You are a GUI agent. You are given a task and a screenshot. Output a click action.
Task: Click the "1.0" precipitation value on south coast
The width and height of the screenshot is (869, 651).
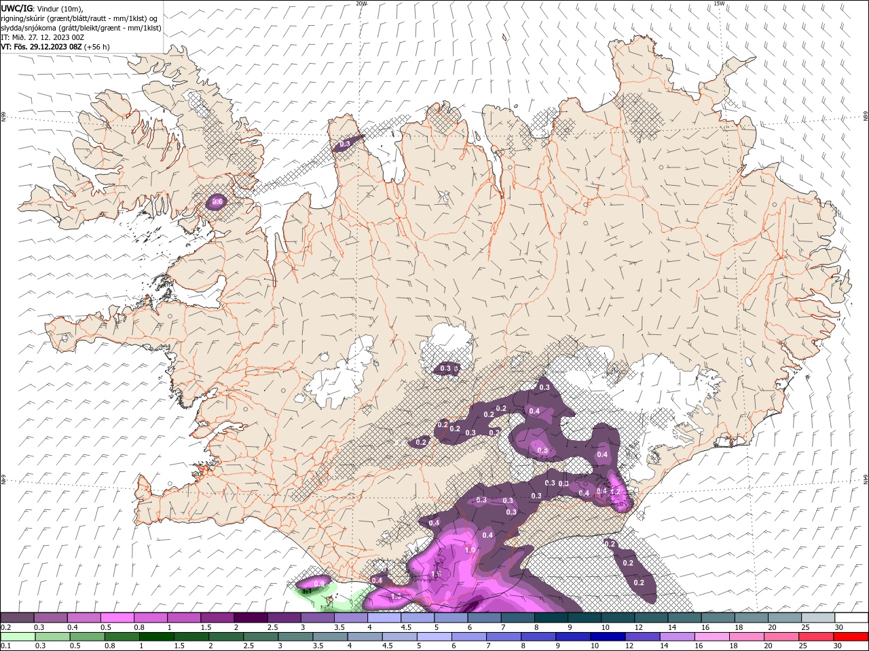pos(470,550)
